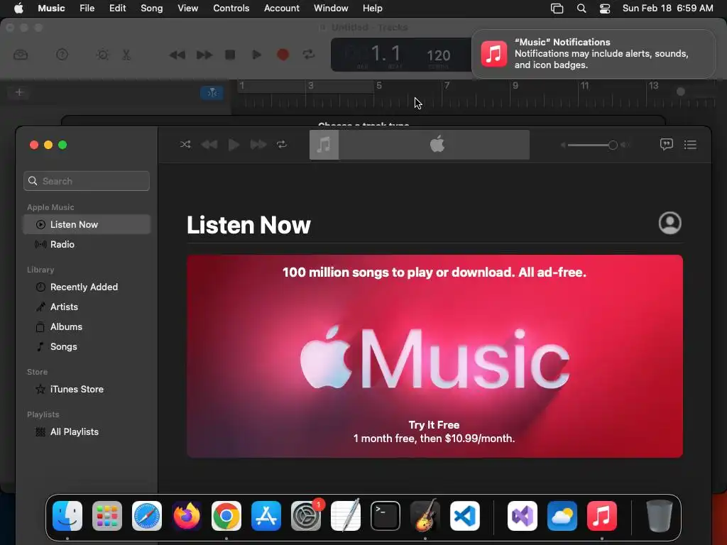
Task: Open the File menu
Action: (87, 8)
